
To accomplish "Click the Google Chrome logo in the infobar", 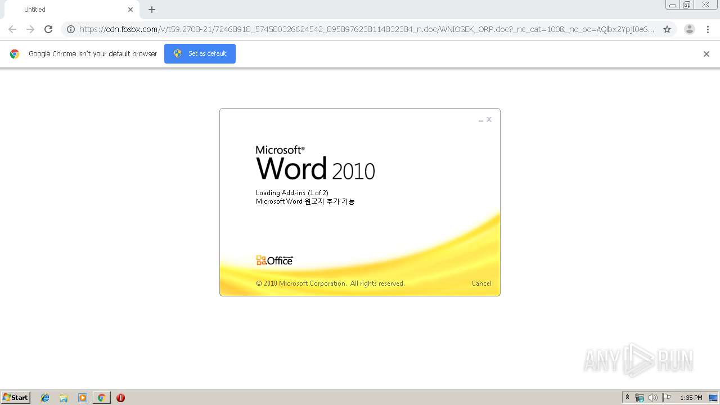I will (x=15, y=54).
